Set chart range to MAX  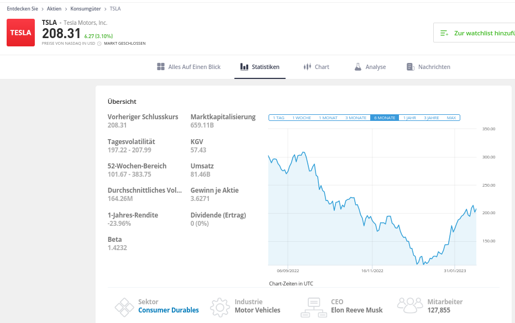point(451,118)
